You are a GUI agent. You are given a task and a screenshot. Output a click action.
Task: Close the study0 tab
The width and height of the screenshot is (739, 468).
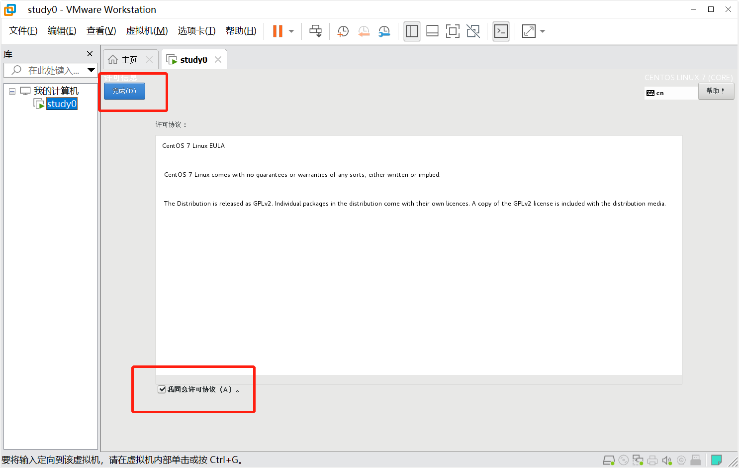pos(218,59)
